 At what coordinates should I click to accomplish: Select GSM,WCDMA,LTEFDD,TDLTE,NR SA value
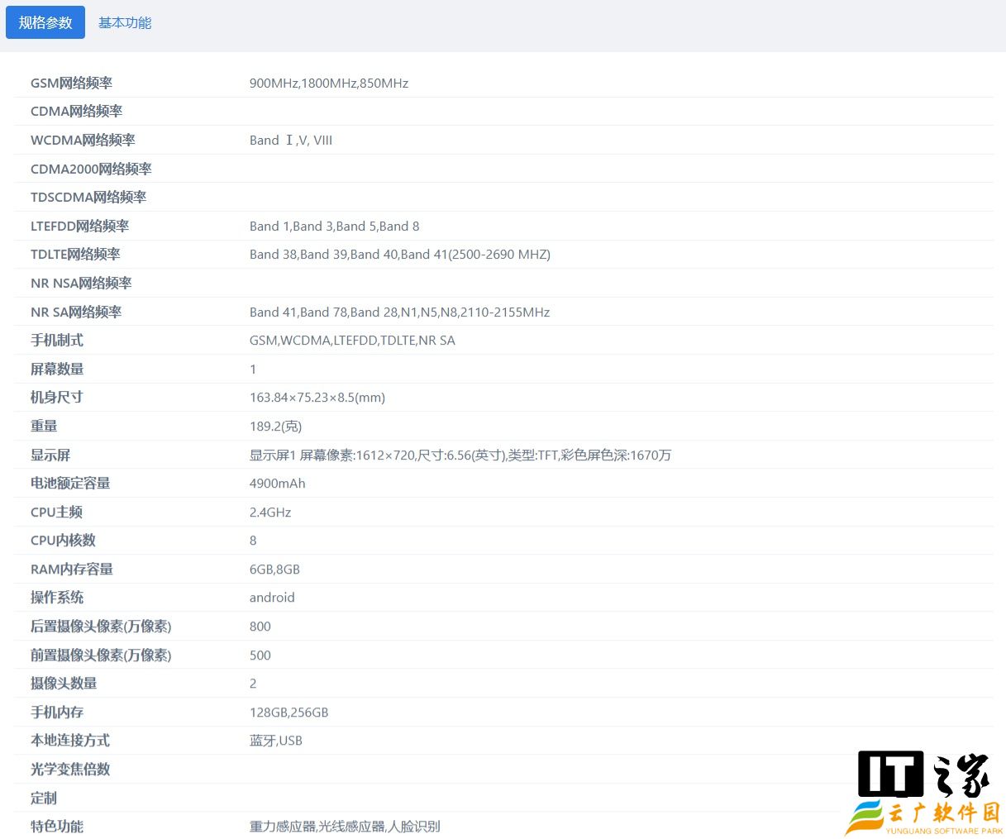pos(352,340)
